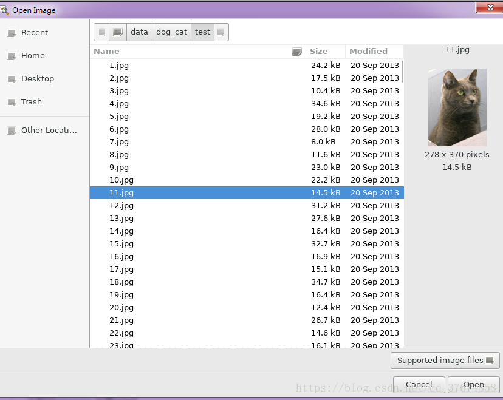
Task: Select file 4.jpg
Action: 247,104
